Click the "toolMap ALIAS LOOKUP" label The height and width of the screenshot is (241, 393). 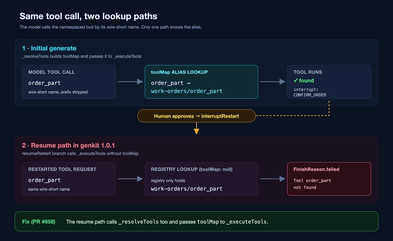(179, 72)
